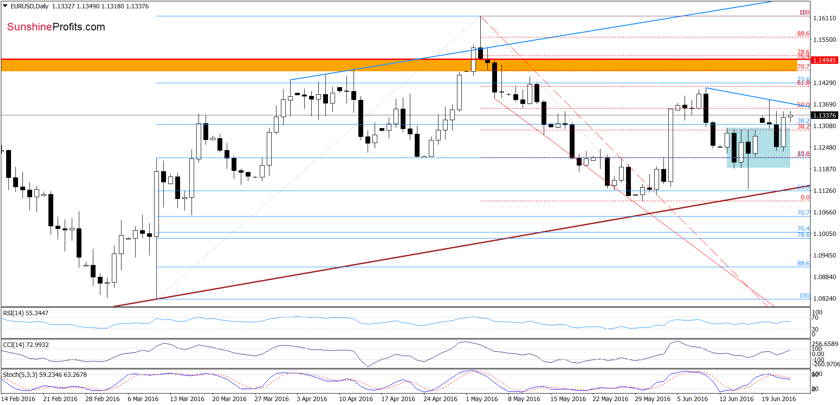Click the 17 Apr 2016 date label
The height and width of the screenshot is (405, 840).
[398, 399]
